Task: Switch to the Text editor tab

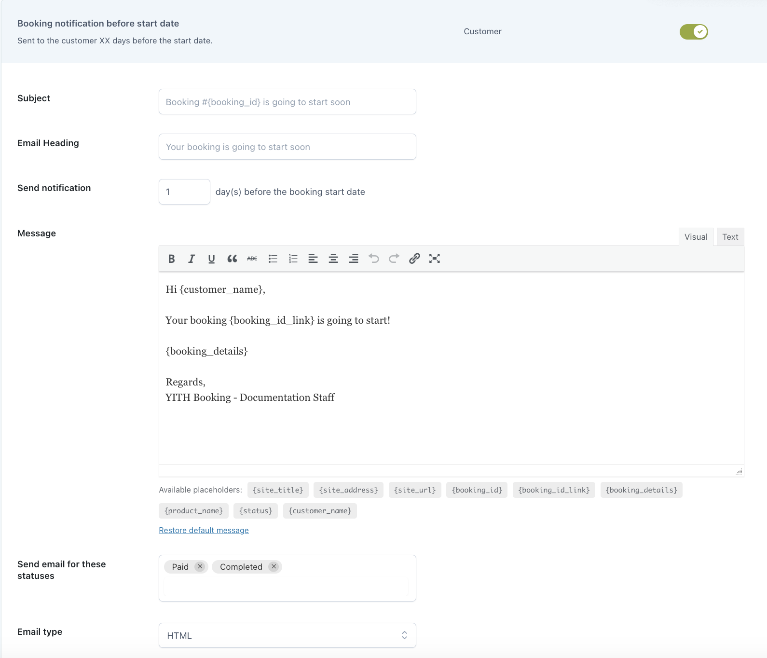Action: [x=730, y=237]
